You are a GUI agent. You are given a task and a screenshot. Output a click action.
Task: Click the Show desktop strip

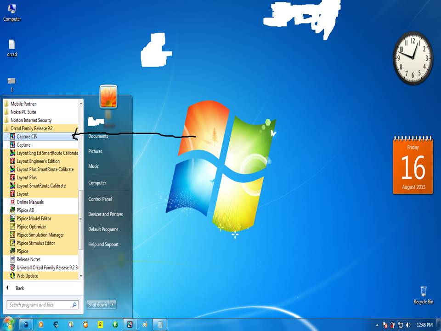click(x=438, y=325)
